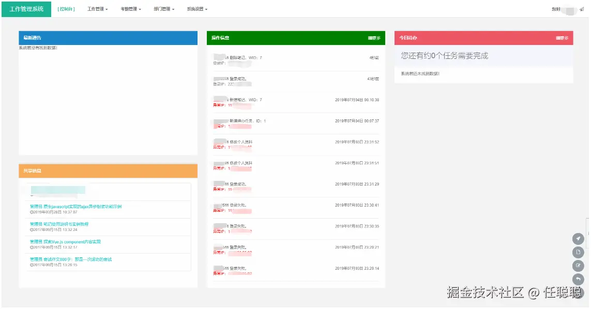Click the date 2017年09月15日 13:32:24

tap(54, 230)
